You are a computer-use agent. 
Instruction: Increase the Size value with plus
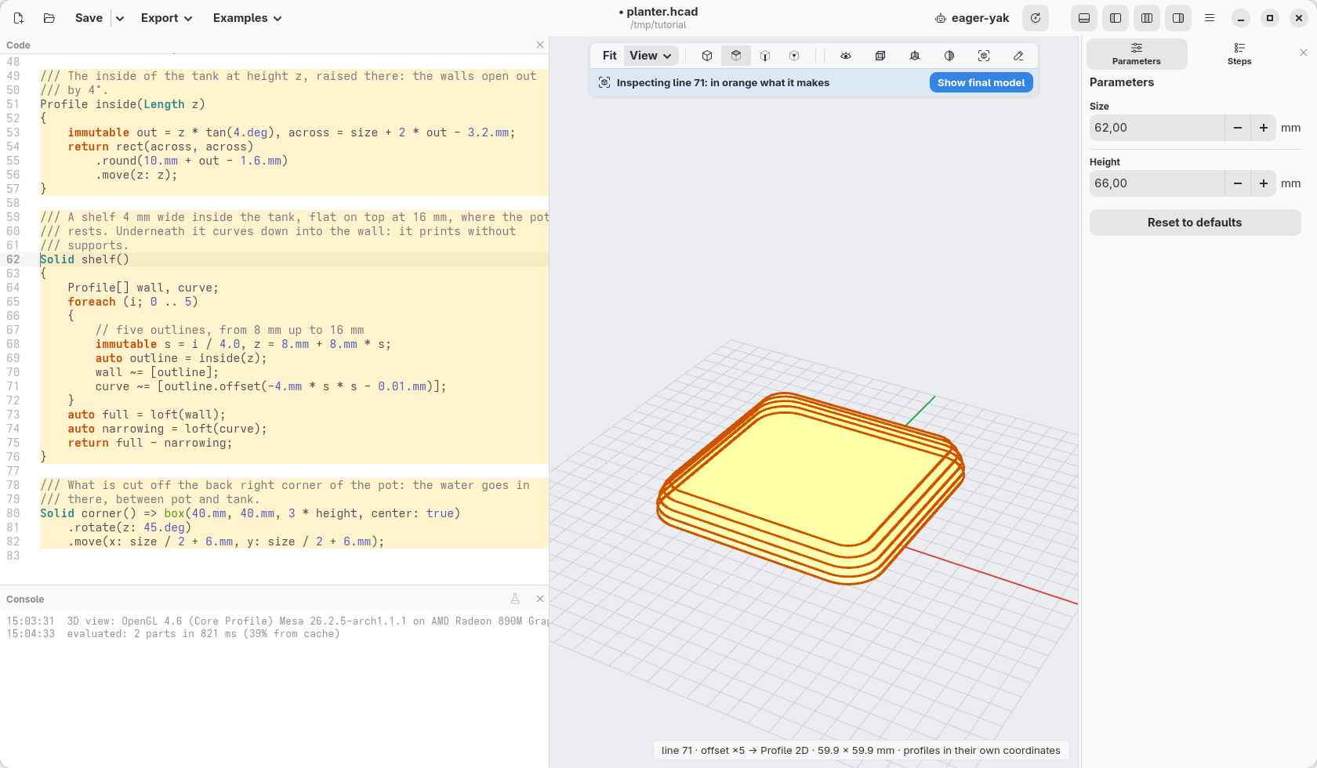(1263, 128)
